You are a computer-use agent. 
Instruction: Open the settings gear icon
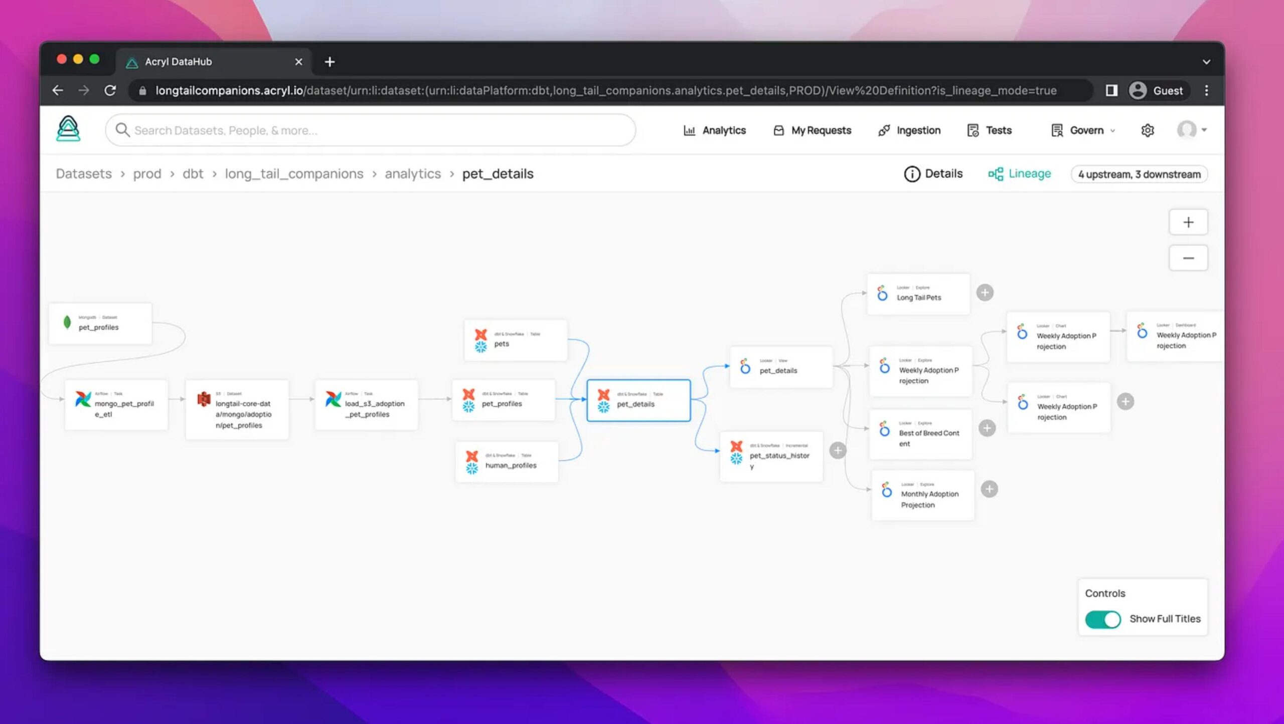pyautogui.click(x=1148, y=130)
